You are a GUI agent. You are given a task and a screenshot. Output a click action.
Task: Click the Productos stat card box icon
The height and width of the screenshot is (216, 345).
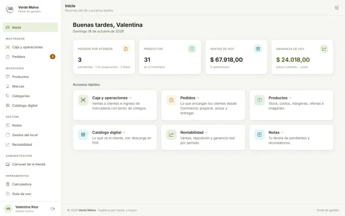pos(192,49)
